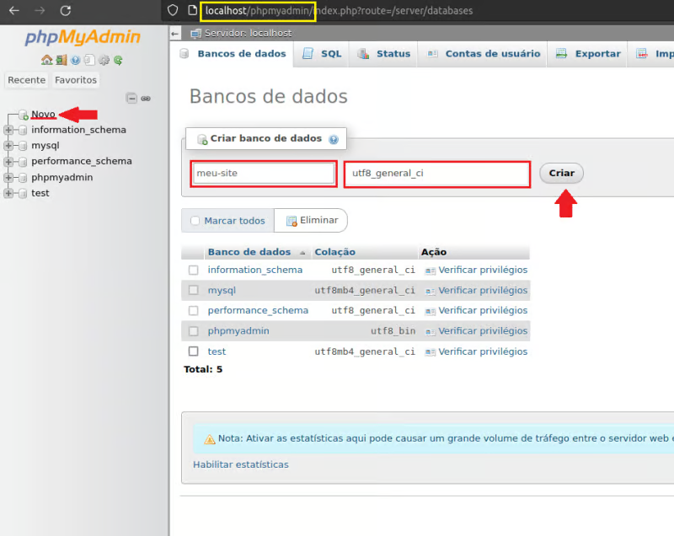Open the utf8_general_ci collation dropdown
This screenshot has width=674, height=536.
(x=437, y=174)
